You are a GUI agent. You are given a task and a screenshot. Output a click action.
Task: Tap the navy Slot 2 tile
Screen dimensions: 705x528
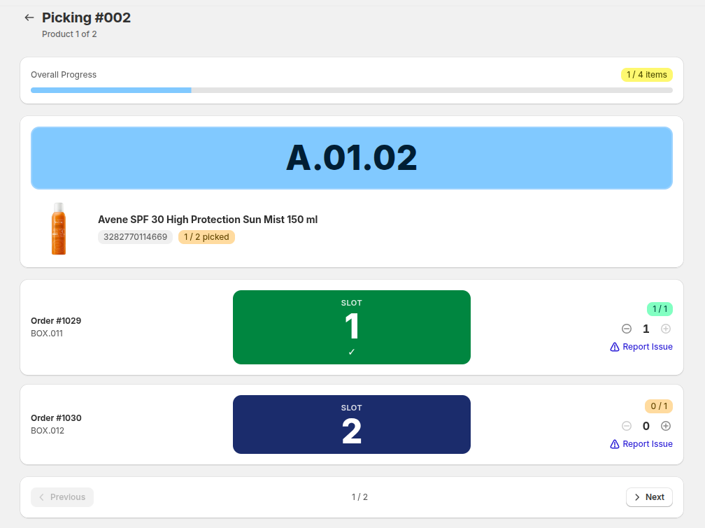351,424
